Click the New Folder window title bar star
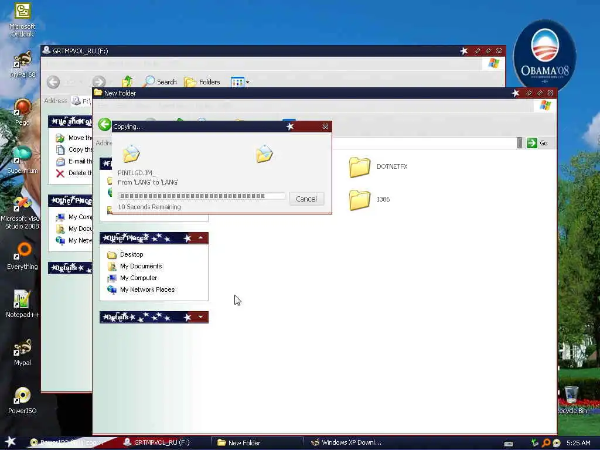Screen dimensions: 600x450 pyautogui.click(x=516, y=93)
